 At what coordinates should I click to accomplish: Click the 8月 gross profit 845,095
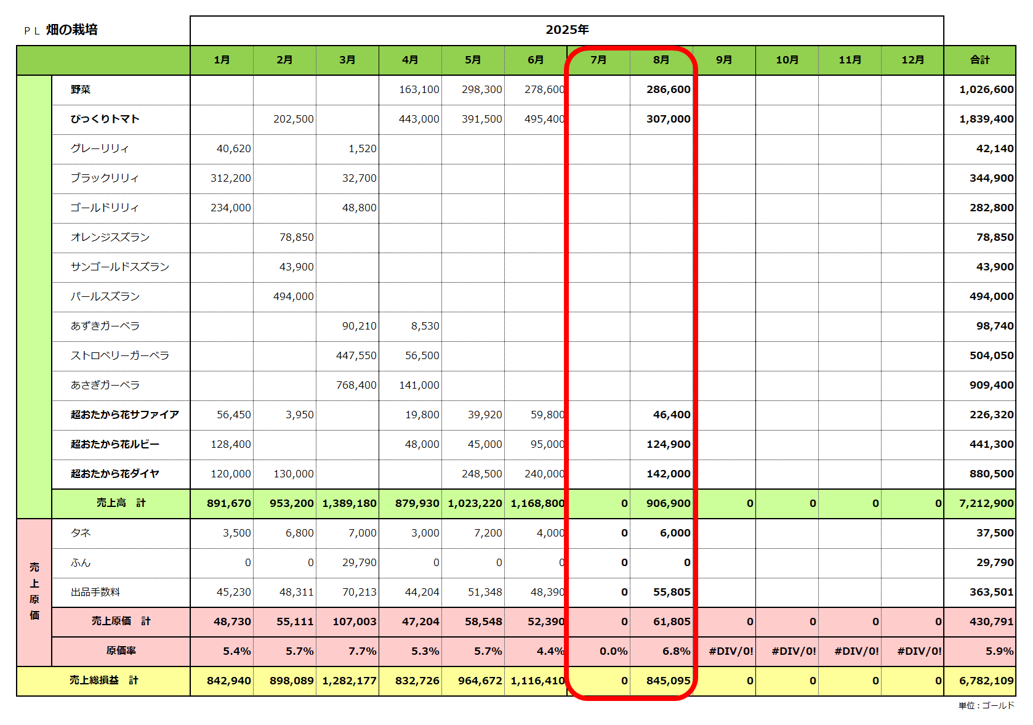(x=668, y=681)
